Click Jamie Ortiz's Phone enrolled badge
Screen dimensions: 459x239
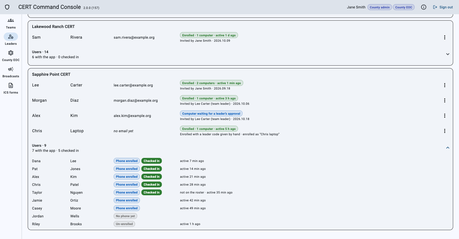point(127,200)
